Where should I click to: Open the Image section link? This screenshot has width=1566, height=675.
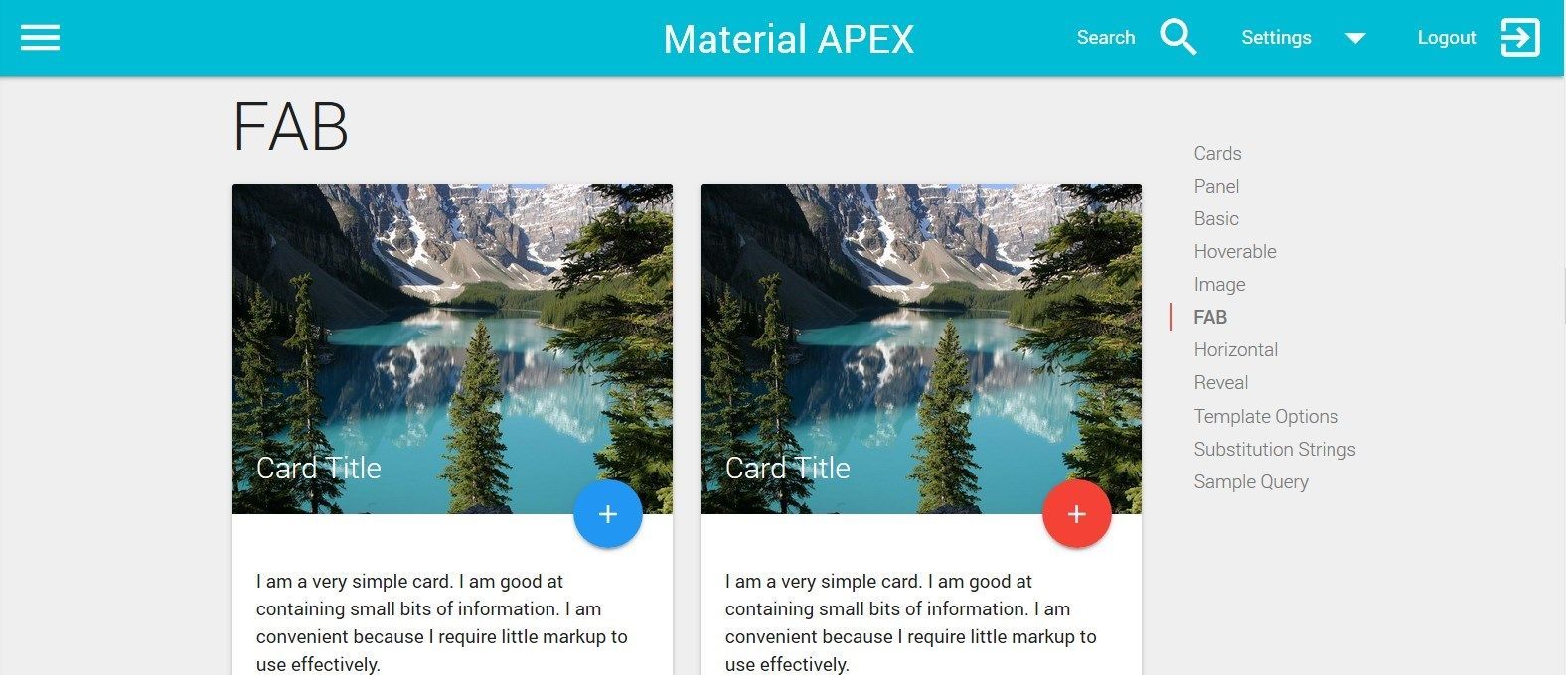pyautogui.click(x=1219, y=285)
